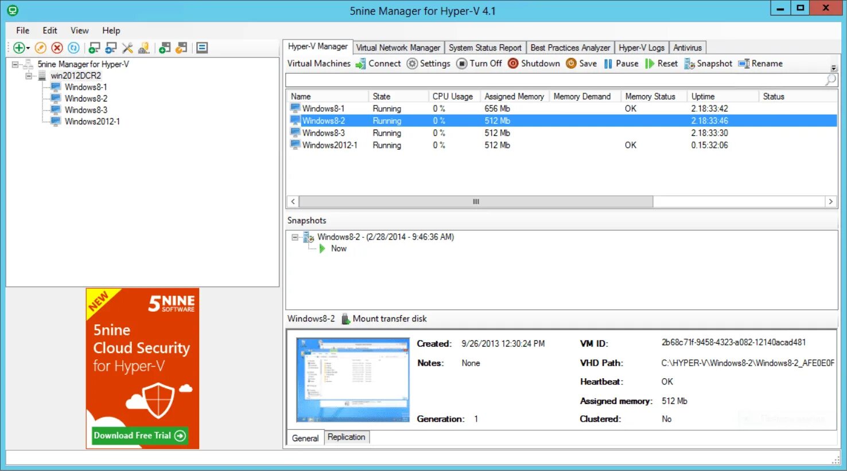Collapse the 5nine Manager for Hyper-V root node

coord(15,64)
